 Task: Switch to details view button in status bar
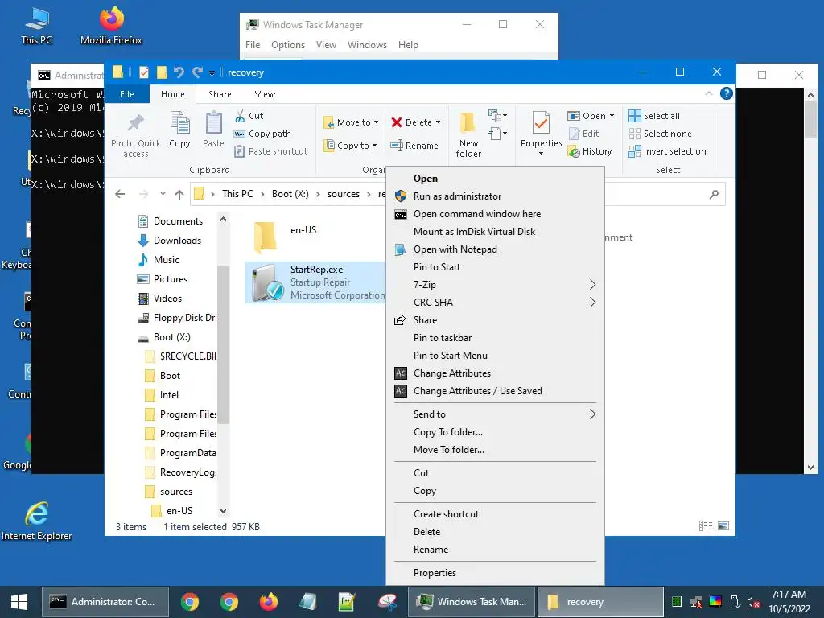[x=706, y=526]
